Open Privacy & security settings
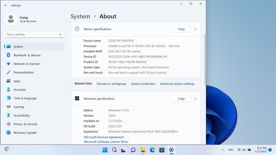Screen dimensions: 276x155 point(25,124)
